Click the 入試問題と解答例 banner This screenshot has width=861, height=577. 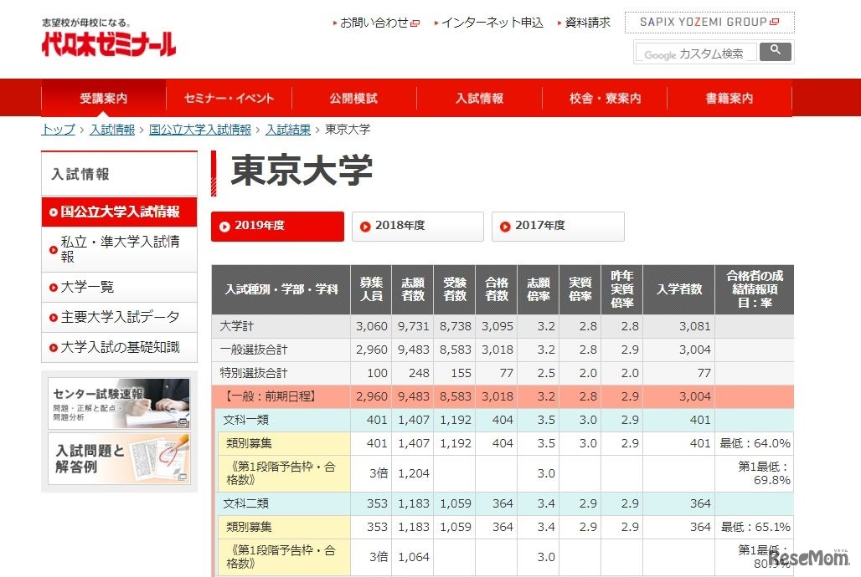pos(119,458)
